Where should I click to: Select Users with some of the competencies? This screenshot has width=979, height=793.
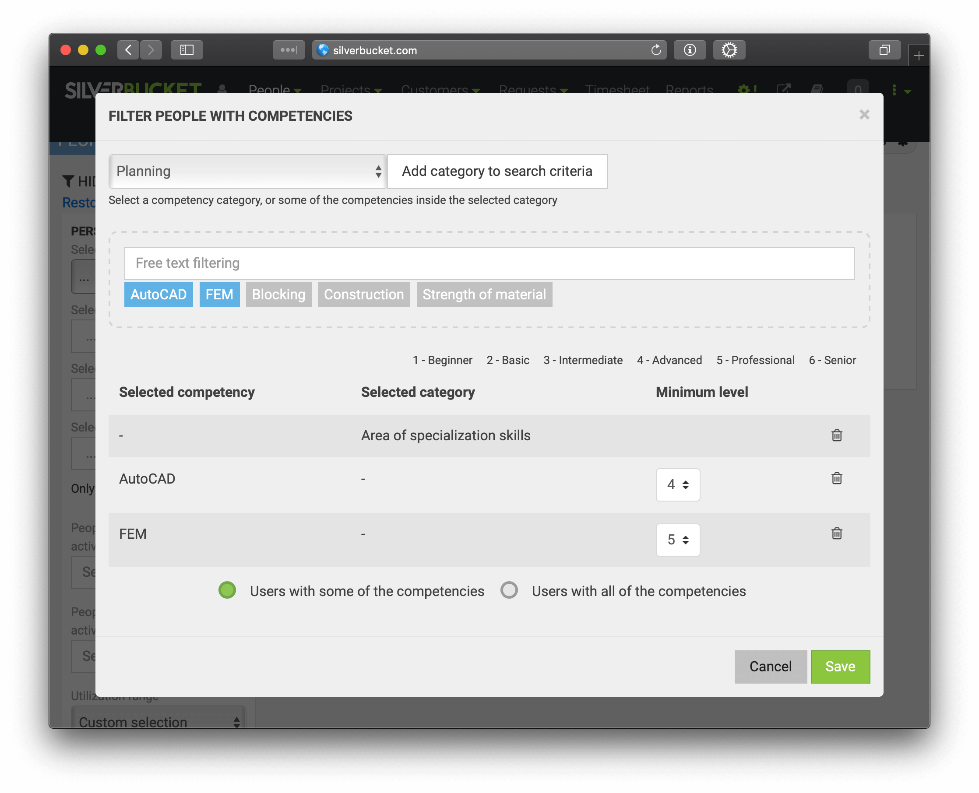point(227,590)
